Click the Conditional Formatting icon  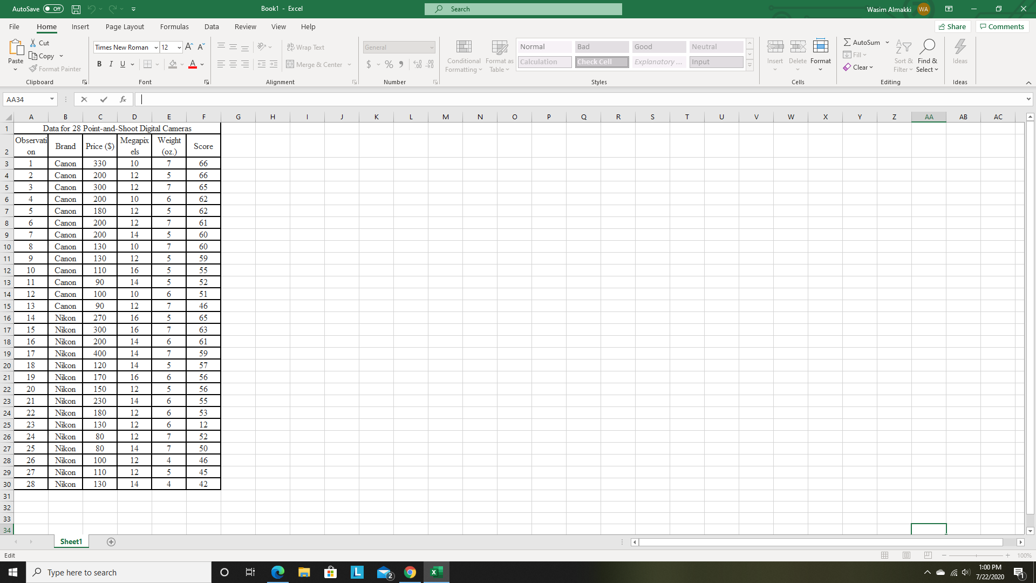pyautogui.click(x=464, y=48)
